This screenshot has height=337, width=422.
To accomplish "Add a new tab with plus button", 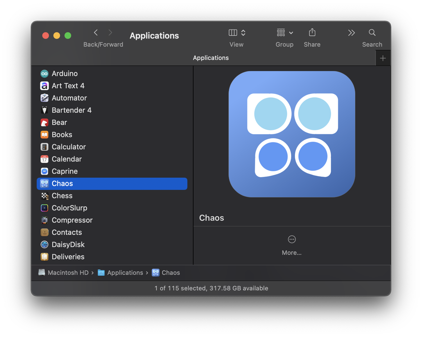I will pos(383,58).
